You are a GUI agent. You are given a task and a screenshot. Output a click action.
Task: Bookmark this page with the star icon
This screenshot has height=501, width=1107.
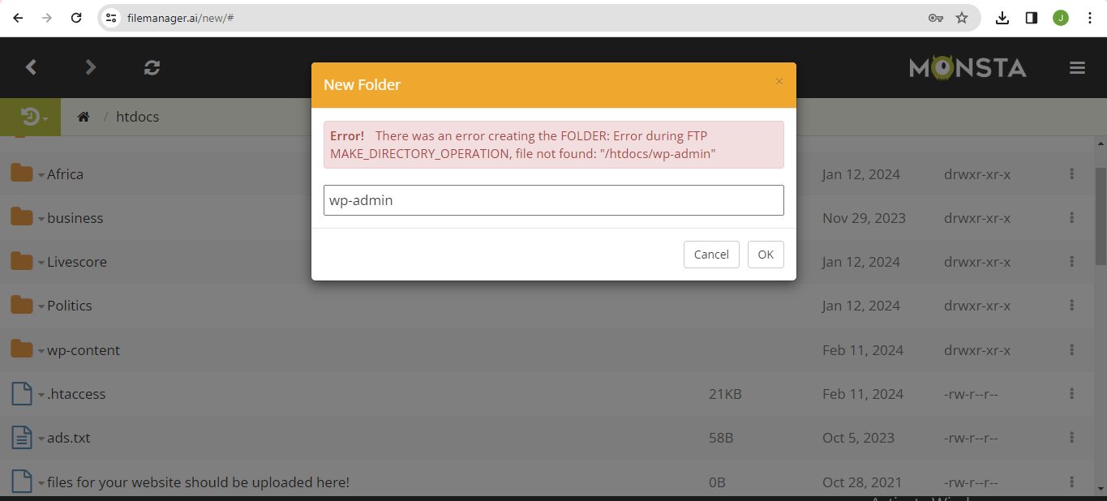point(962,18)
